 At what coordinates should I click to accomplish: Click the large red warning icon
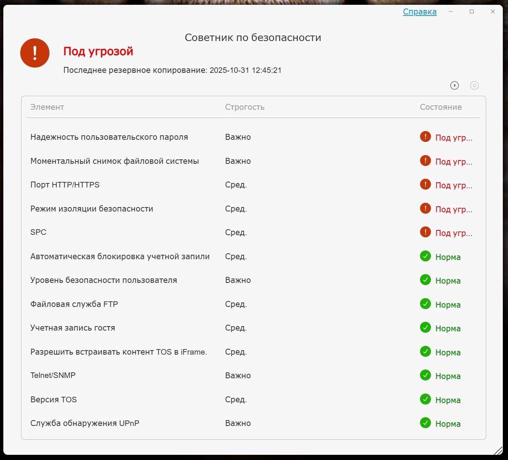coord(35,53)
